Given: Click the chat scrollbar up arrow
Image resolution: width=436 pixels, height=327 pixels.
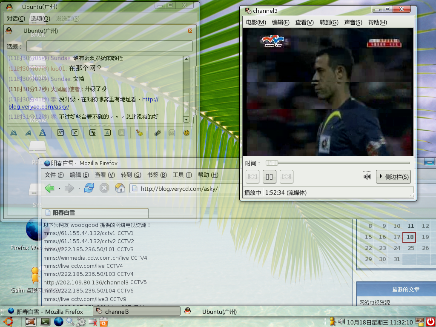Looking at the screenshot, I should pos(186,59).
